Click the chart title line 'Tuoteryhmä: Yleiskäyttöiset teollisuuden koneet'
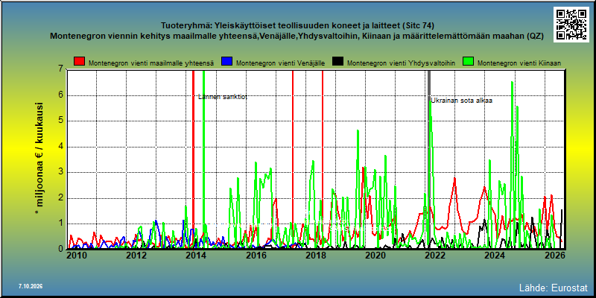Image resolution: width=596 pixels, height=298 pixels. [x=297, y=26]
